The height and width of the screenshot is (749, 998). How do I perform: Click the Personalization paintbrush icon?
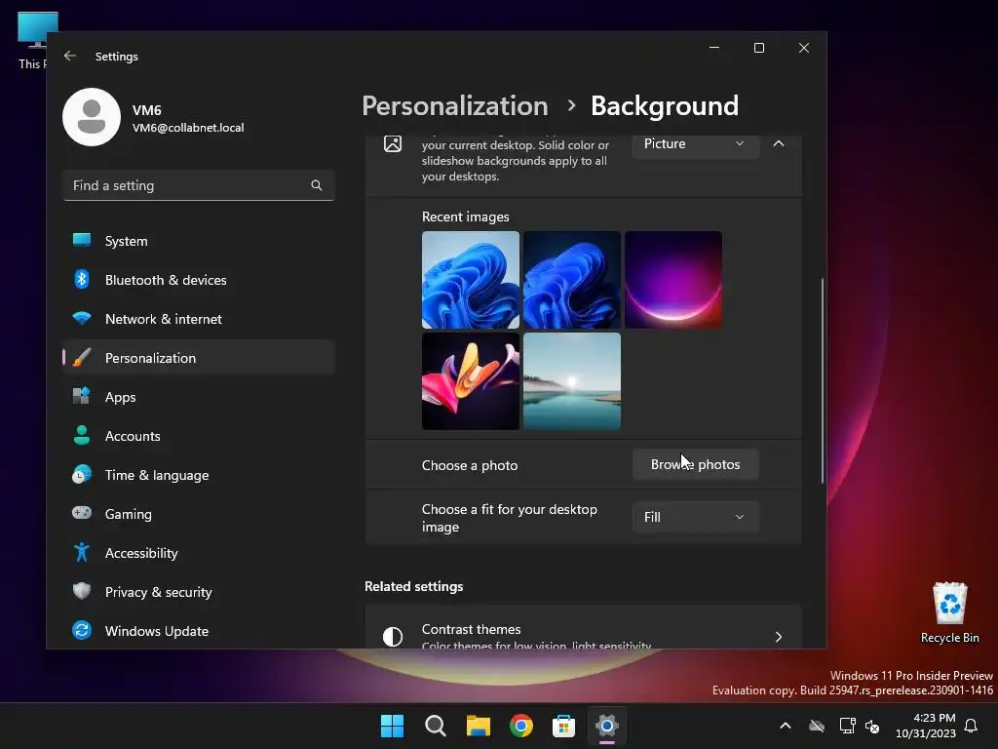[82, 357]
